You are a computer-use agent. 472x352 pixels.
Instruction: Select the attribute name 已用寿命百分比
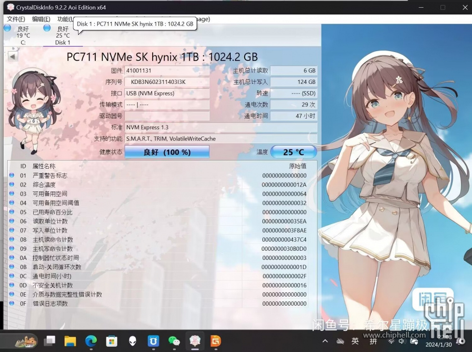[52, 212]
